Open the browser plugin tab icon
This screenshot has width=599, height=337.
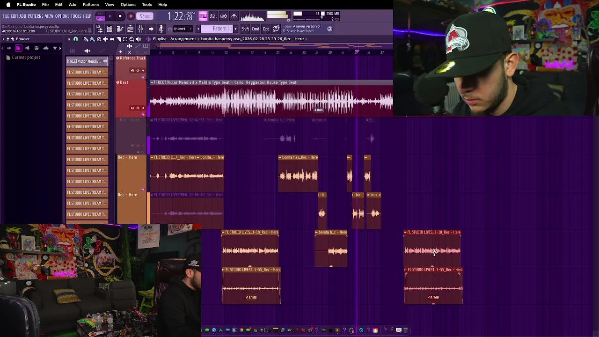coord(28,48)
